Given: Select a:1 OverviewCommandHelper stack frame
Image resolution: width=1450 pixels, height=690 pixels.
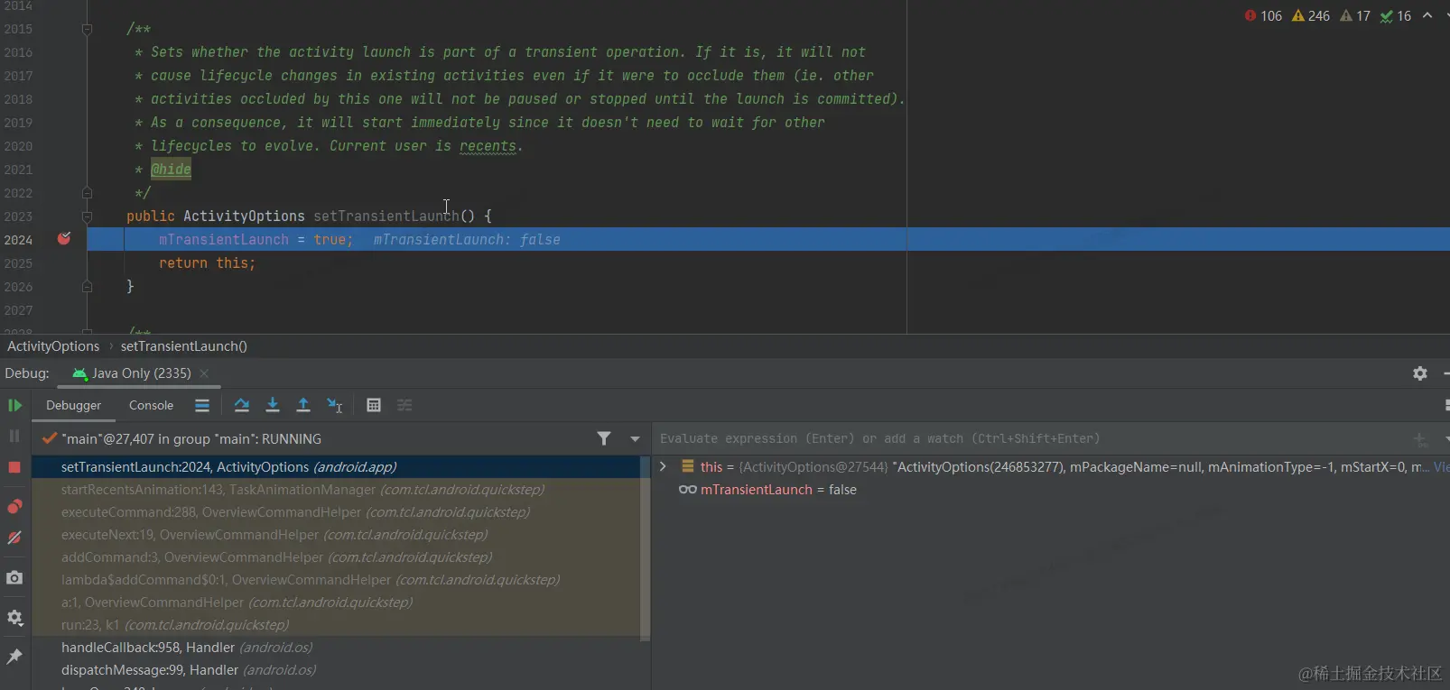Looking at the screenshot, I should tap(336, 603).
